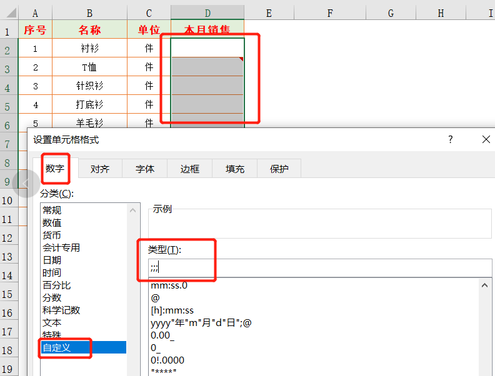Viewport: 495px width, 376px height.
Task: Click the help question mark in dialog title
Action: 451,139
